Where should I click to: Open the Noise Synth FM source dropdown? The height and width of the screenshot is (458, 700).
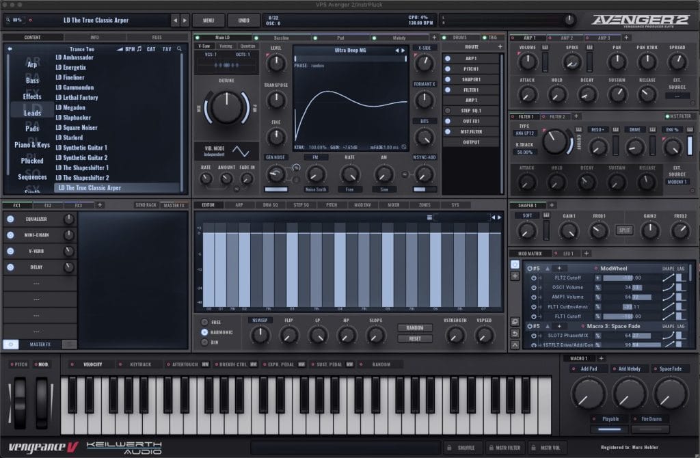point(315,189)
